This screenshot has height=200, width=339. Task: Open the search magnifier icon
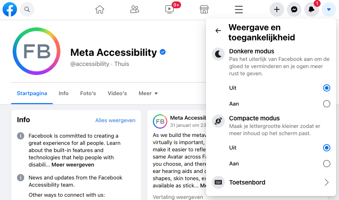(27, 9)
